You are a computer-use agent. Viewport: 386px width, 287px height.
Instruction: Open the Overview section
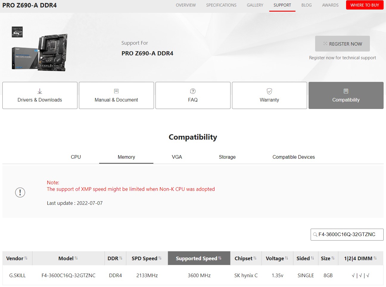[186, 5]
